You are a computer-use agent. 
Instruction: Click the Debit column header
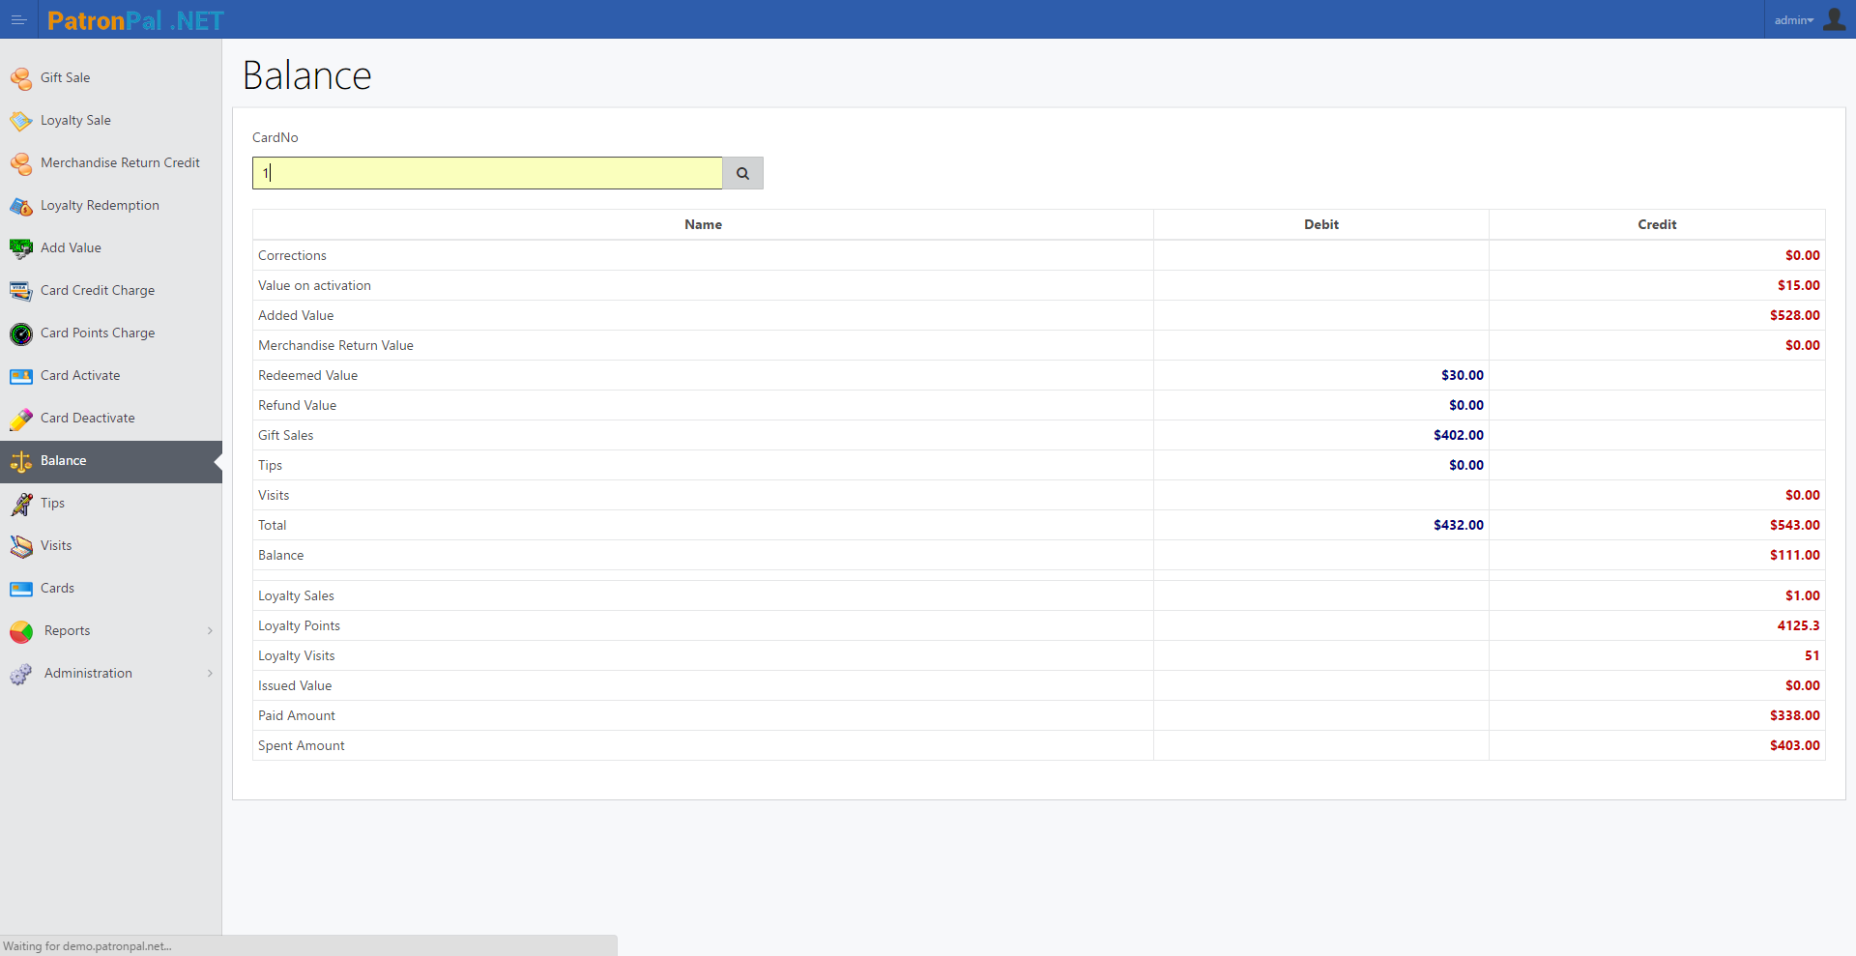click(x=1320, y=224)
